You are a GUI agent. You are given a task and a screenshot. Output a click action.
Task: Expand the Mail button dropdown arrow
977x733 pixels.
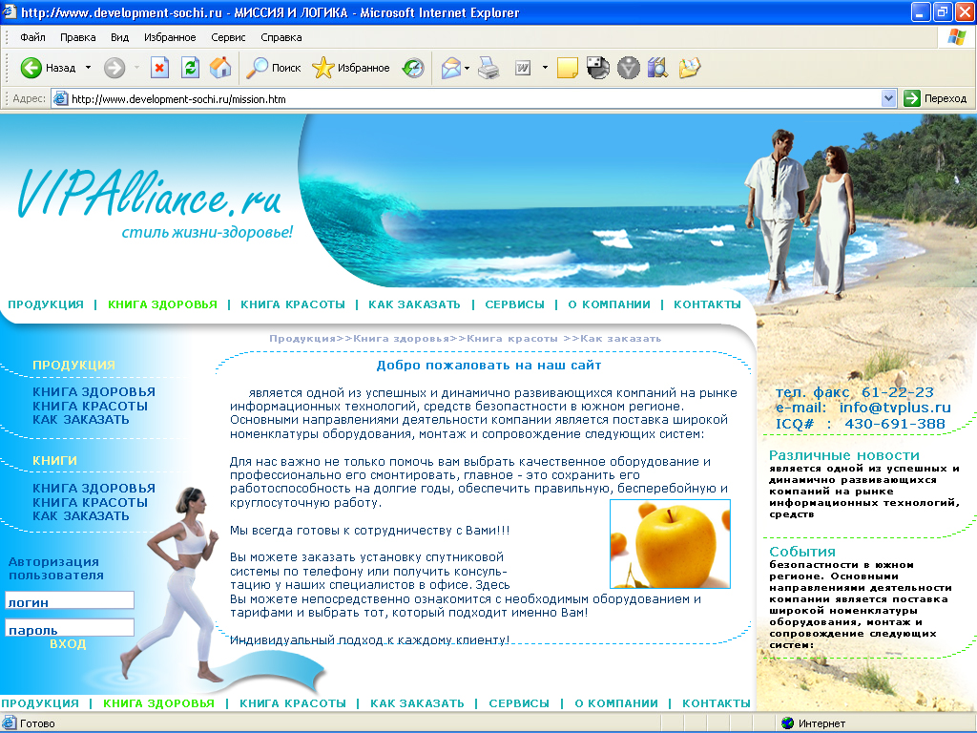pos(467,68)
